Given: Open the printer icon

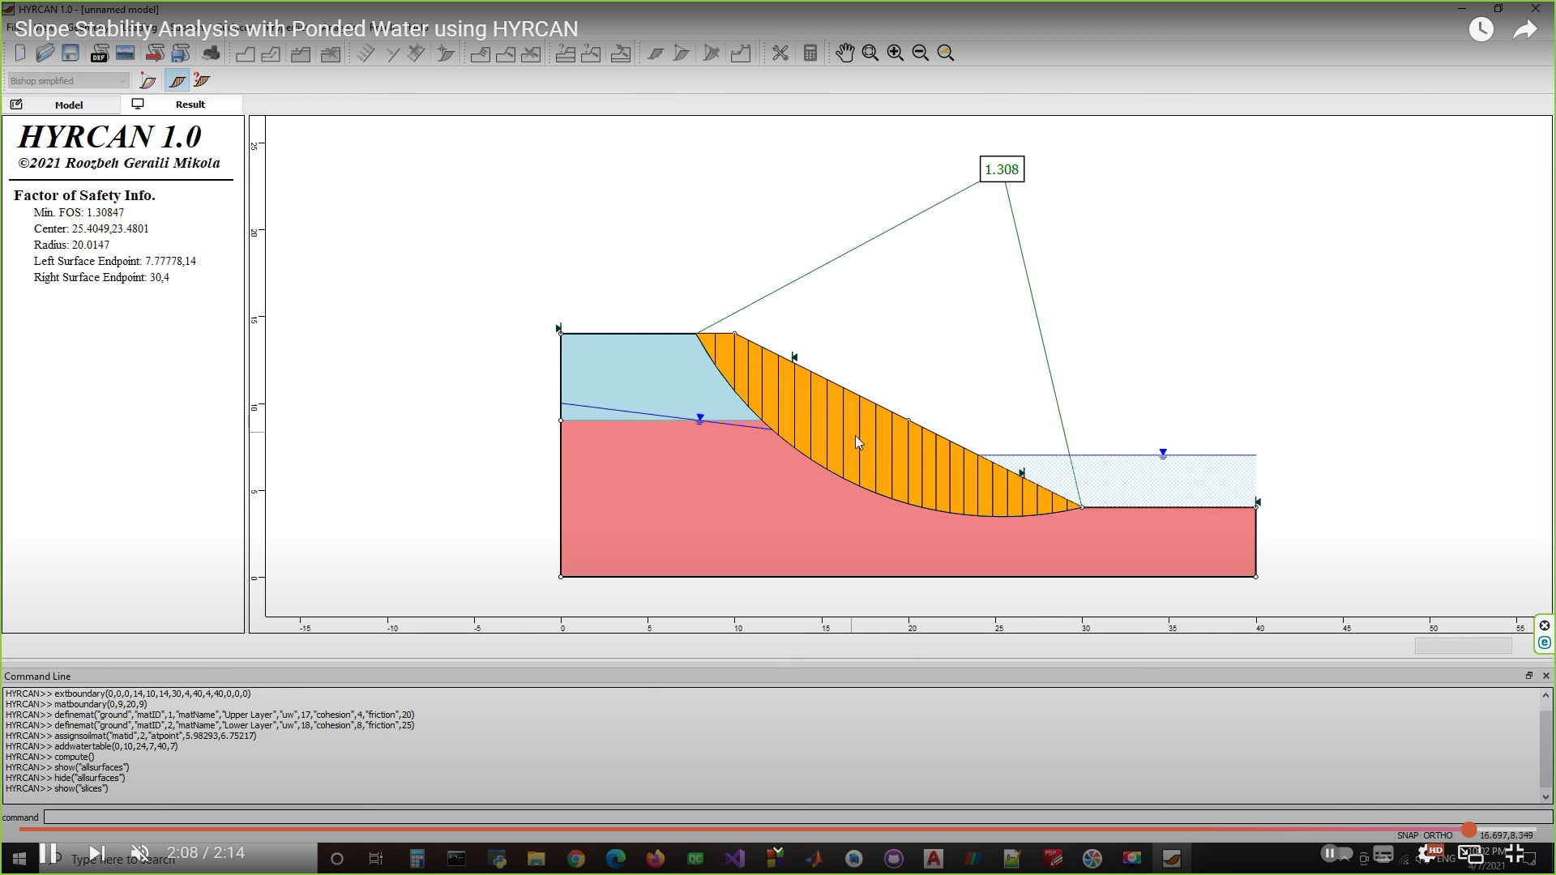Looking at the screenshot, I should [x=211, y=53].
